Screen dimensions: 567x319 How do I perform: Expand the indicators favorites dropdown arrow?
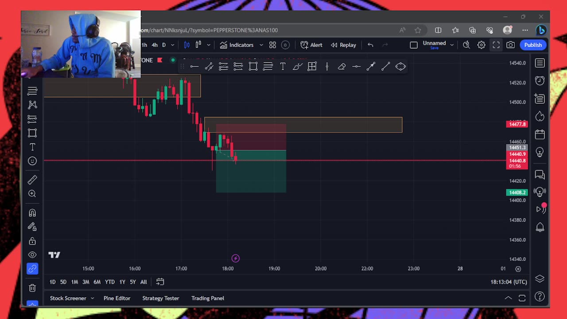(261, 45)
